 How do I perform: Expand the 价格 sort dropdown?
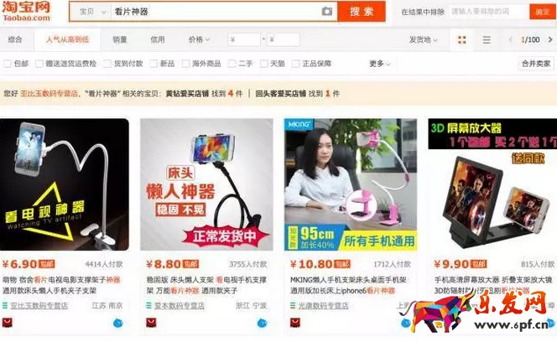pyautogui.click(x=199, y=39)
